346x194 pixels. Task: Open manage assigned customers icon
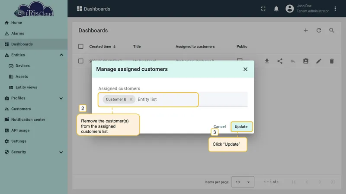(x=306, y=61)
